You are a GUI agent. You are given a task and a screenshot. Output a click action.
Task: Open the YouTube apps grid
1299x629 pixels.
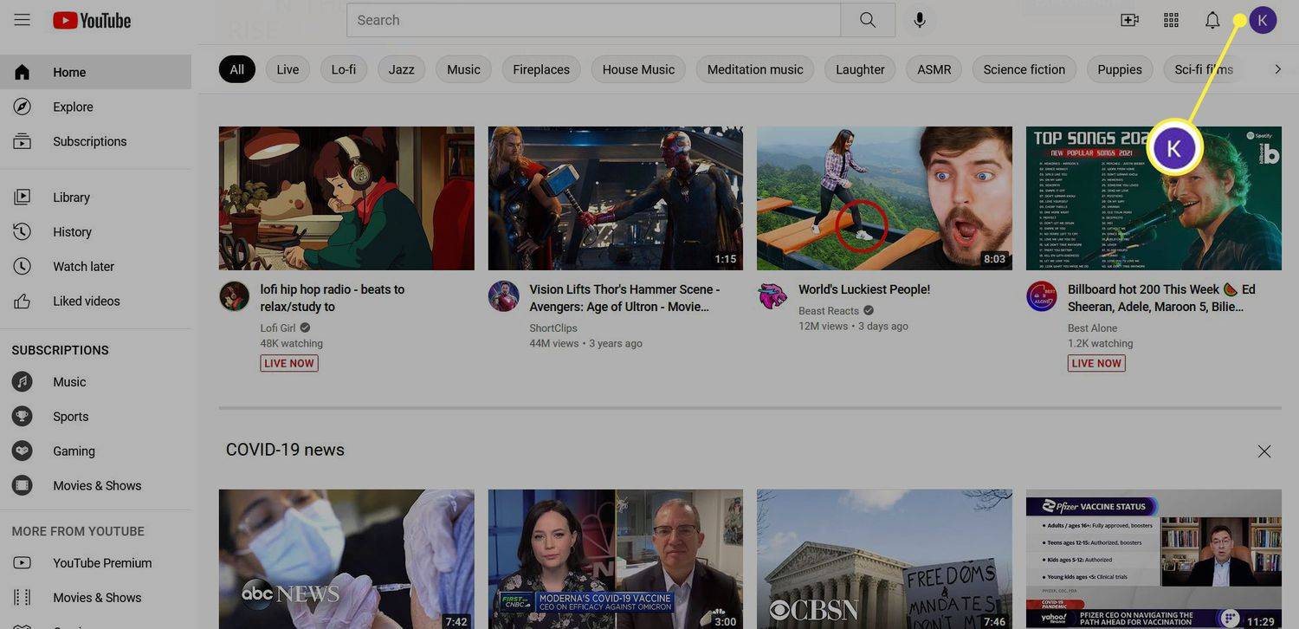[x=1171, y=20]
